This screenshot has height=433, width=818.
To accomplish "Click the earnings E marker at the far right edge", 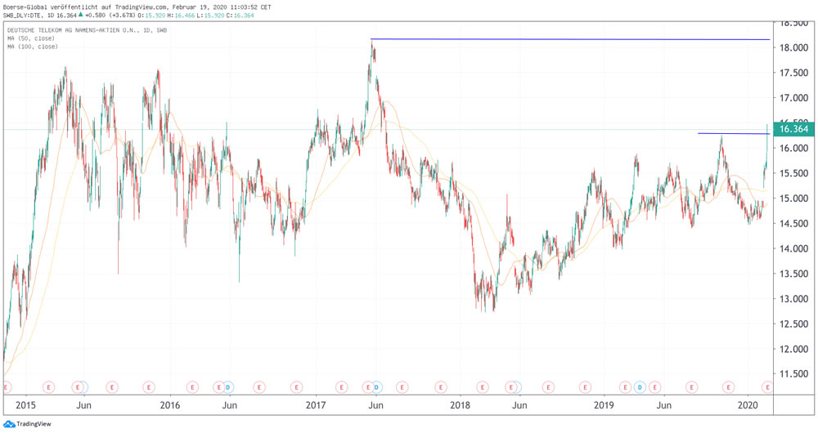I will [x=767, y=387].
